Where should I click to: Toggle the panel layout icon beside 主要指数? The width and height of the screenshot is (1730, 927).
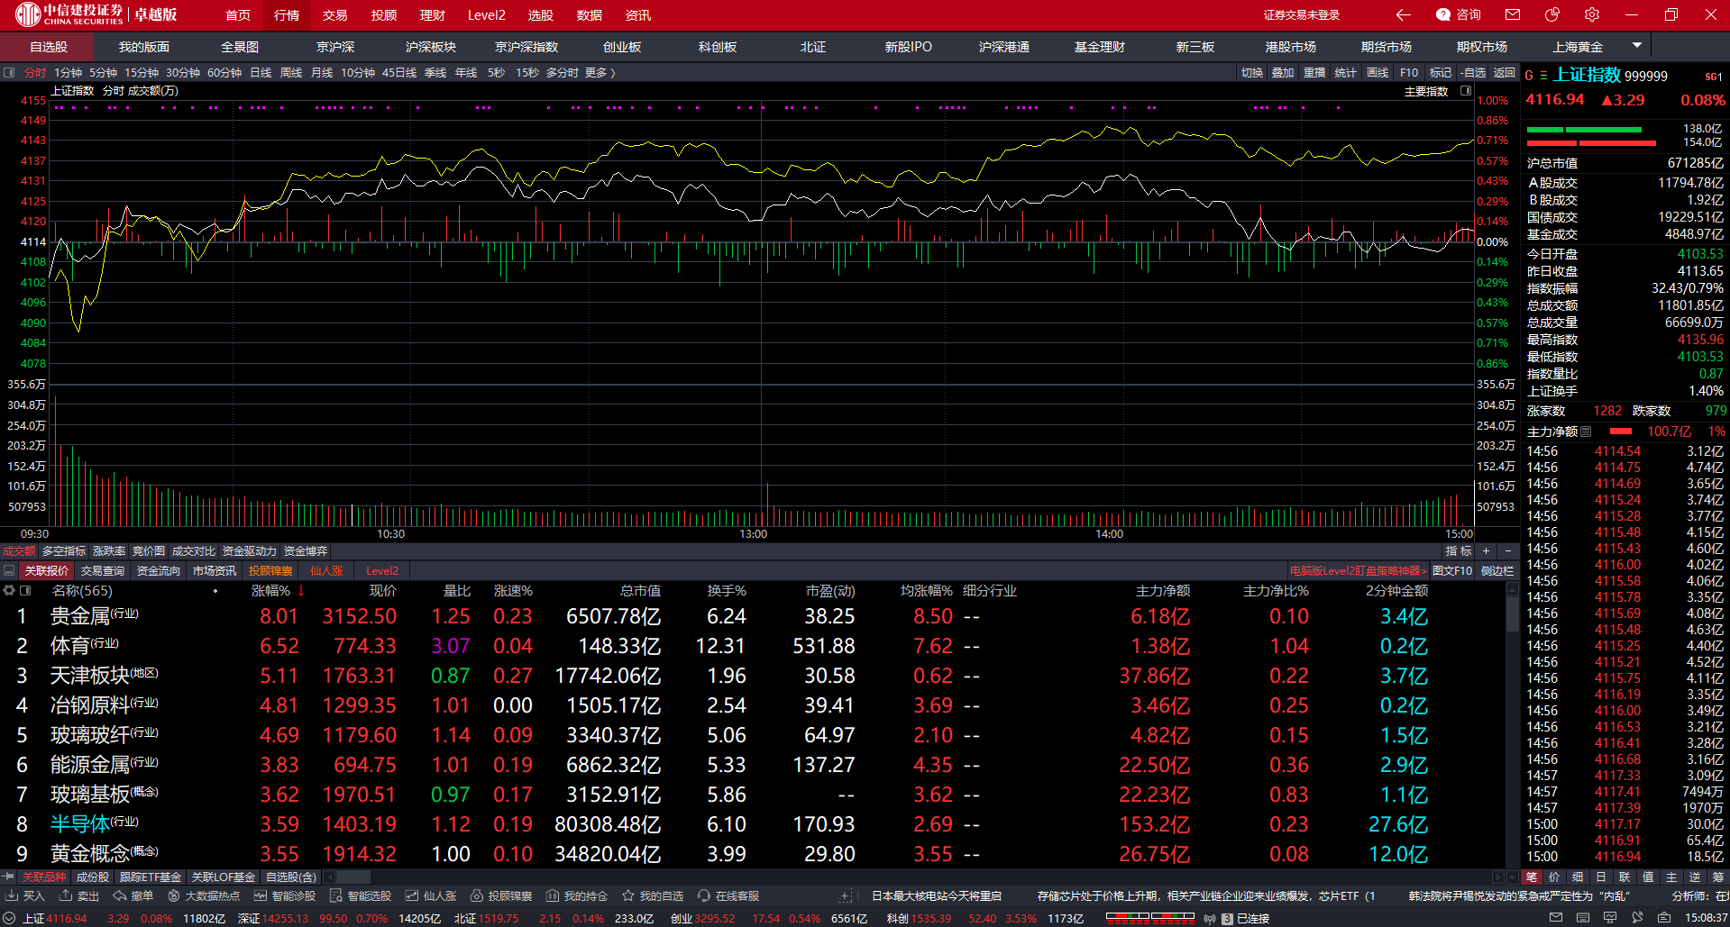pyautogui.click(x=1466, y=91)
